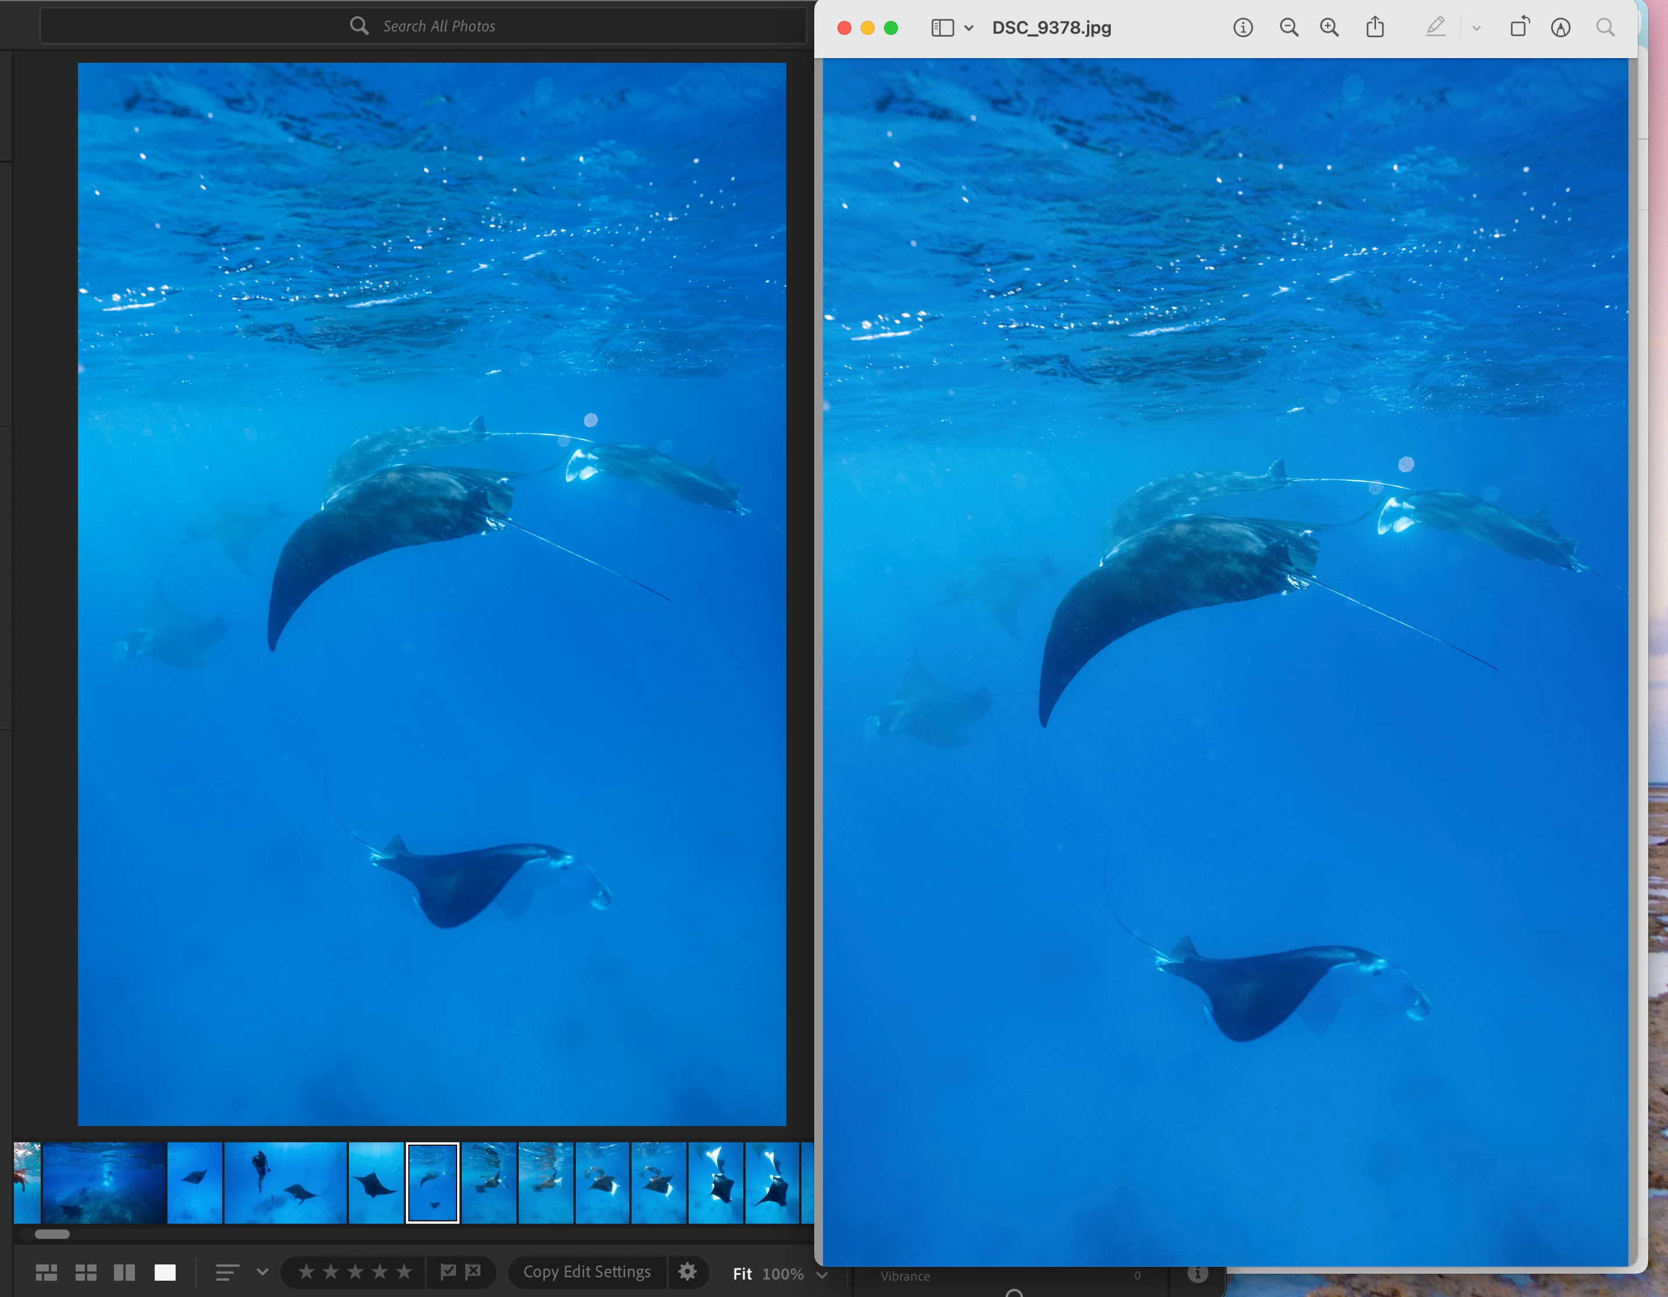Open Preview sidebar view options chevron
The height and width of the screenshot is (1297, 1668).
pyautogui.click(x=968, y=28)
